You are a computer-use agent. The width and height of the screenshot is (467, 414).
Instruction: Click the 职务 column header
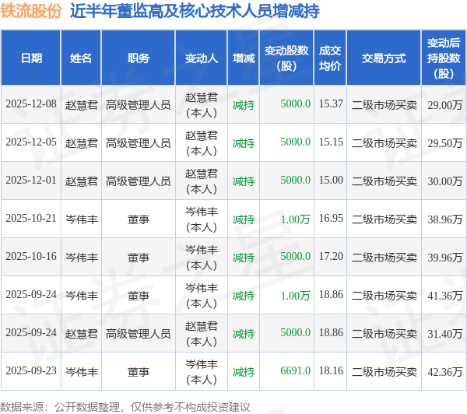[x=139, y=58]
